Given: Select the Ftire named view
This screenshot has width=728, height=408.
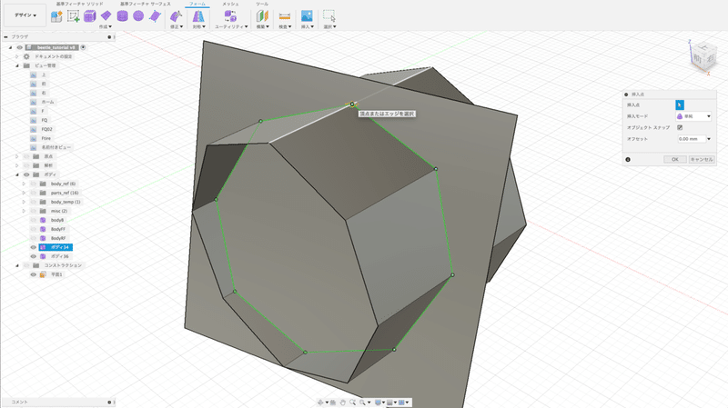Looking at the screenshot, I should point(46,138).
